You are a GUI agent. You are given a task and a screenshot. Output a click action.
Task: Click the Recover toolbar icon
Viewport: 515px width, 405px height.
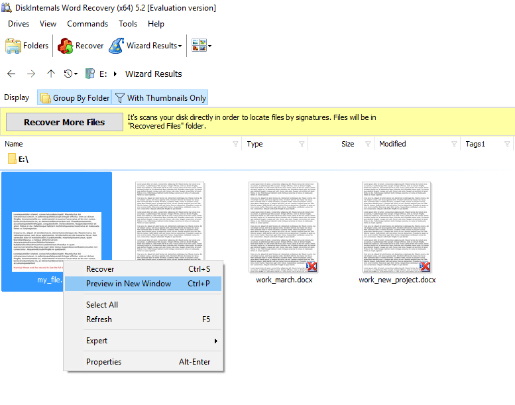pyautogui.click(x=66, y=46)
